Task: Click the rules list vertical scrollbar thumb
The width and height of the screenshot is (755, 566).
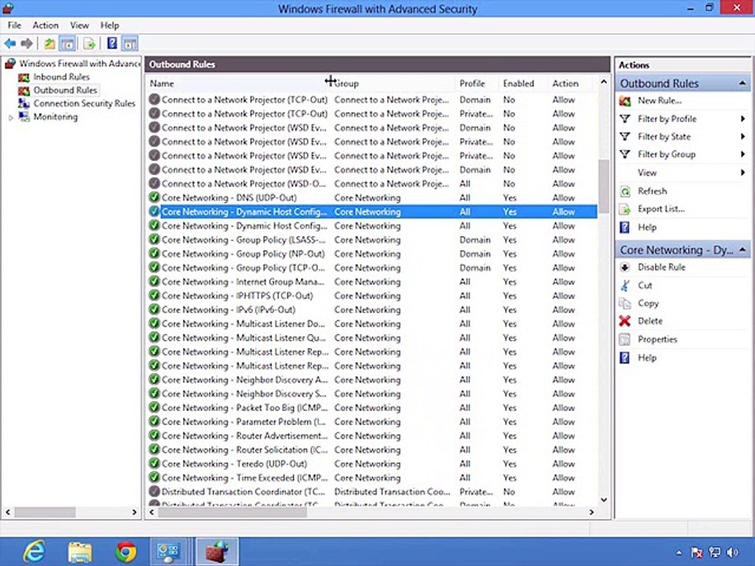Action: tap(603, 187)
